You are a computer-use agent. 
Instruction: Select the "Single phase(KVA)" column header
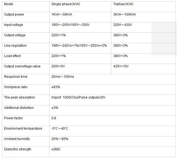pyautogui.click(x=65, y=4)
